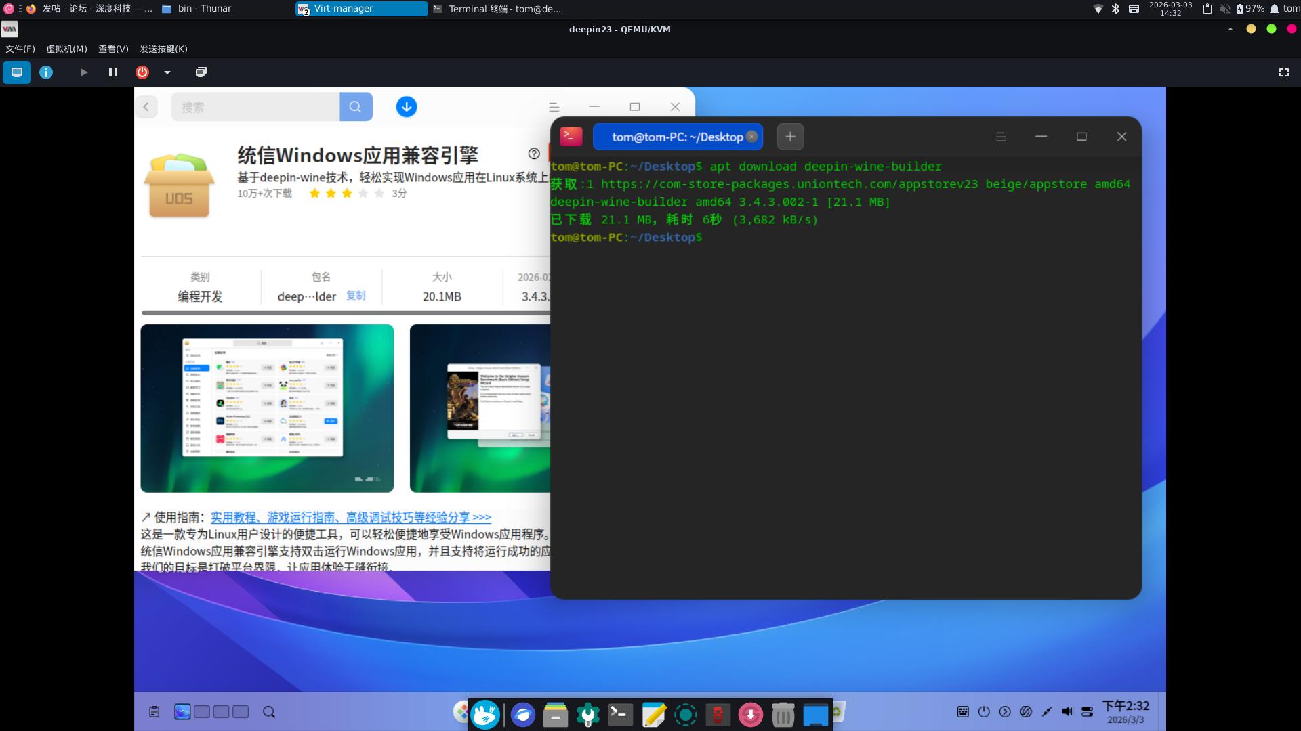The width and height of the screenshot is (1301, 731).
Task: Open the first app screenshot thumbnail
Action: point(267,408)
